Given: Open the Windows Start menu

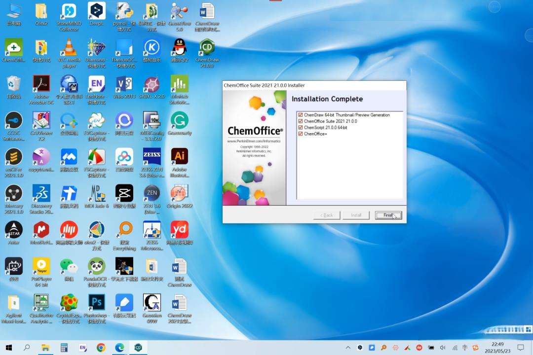Looking at the screenshot, I should 9,348.
